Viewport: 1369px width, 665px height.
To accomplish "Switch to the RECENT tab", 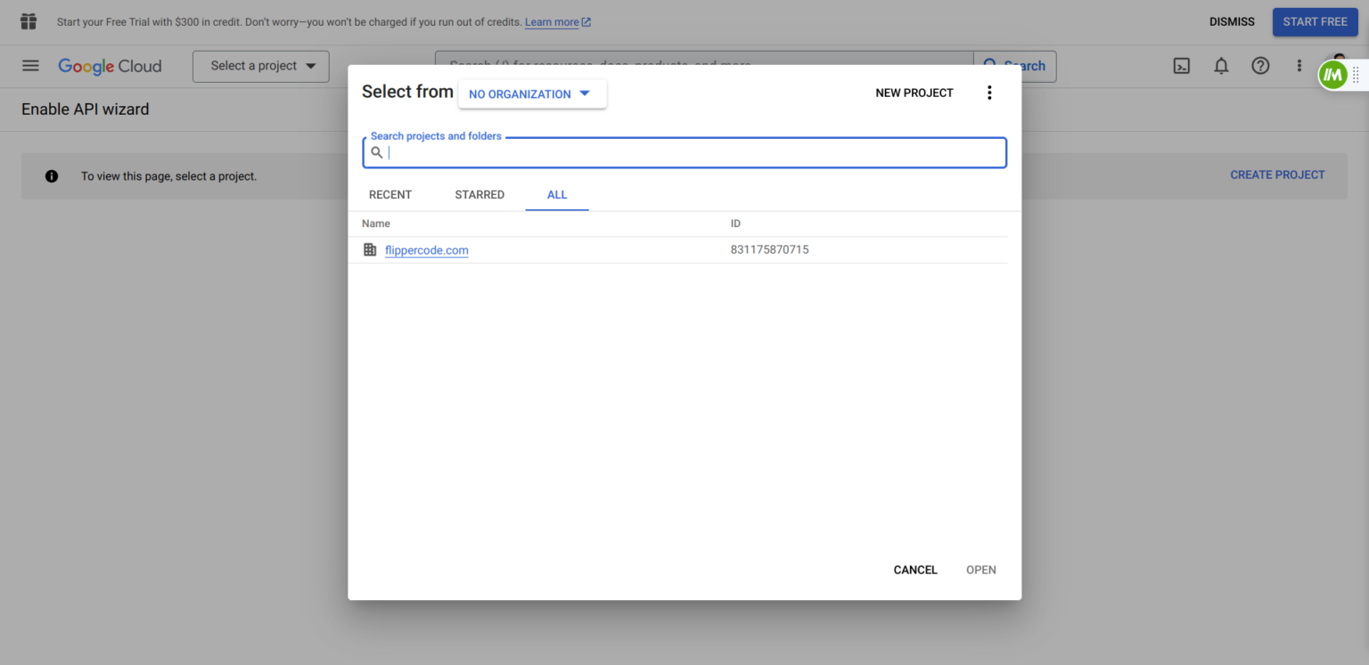I will 390,194.
